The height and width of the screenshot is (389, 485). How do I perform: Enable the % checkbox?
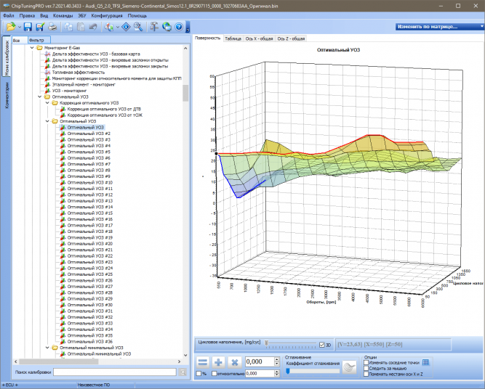pyautogui.click(x=199, y=374)
